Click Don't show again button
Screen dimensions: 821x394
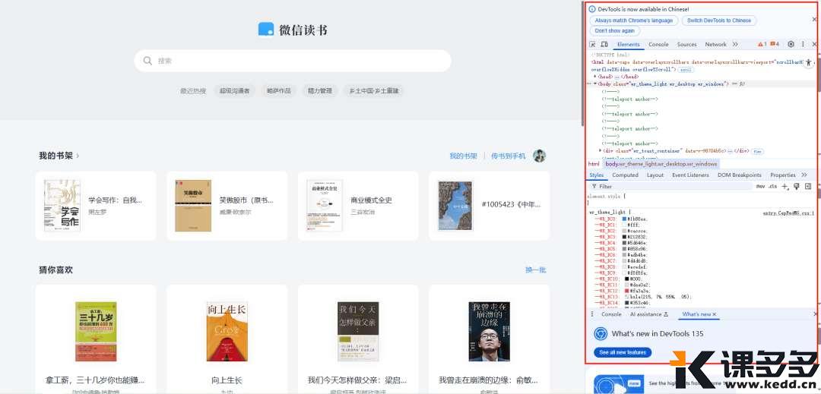615,31
